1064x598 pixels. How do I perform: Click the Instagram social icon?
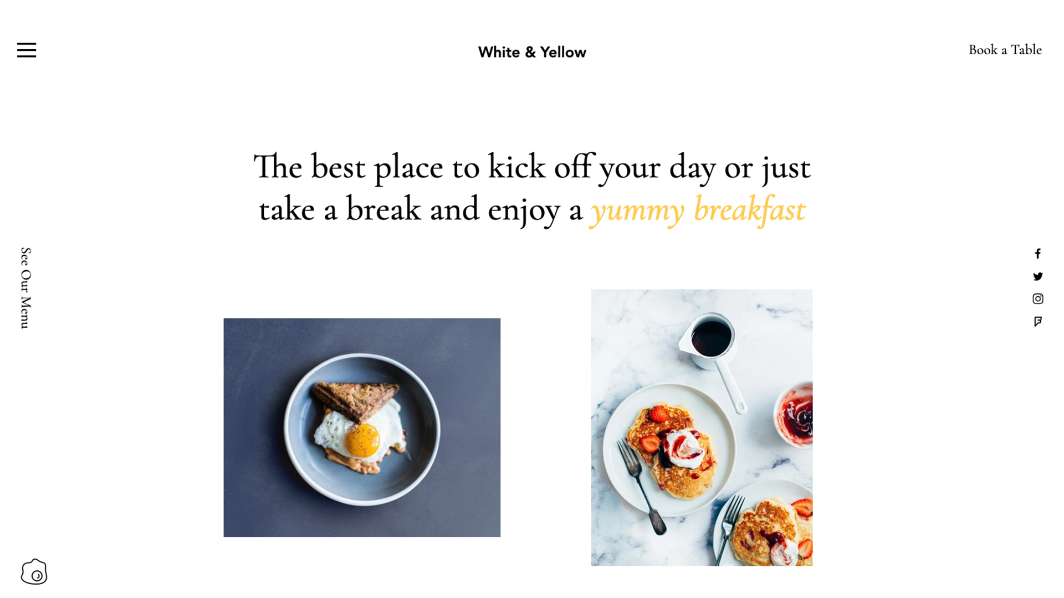click(x=1038, y=298)
